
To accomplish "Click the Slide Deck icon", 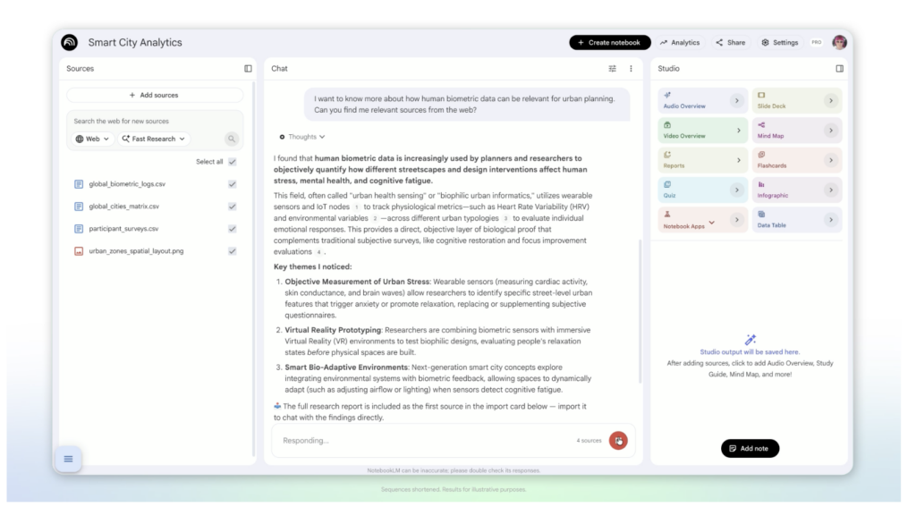I will click(x=761, y=95).
